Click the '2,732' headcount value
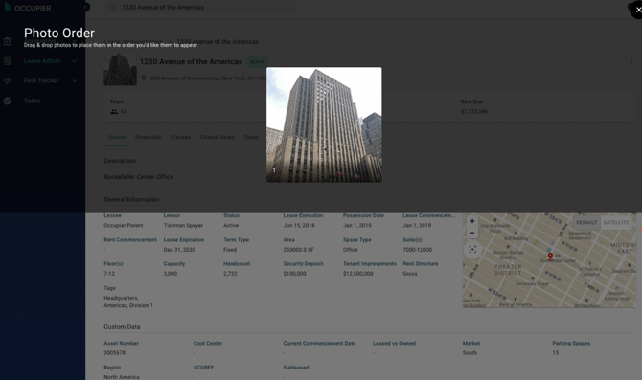Image resolution: width=642 pixels, height=380 pixels. pyautogui.click(x=230, y=274)
